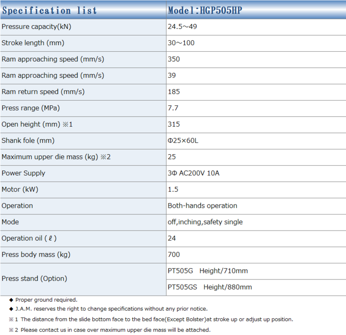
Task: Click the Shank fole (mm) label
Action: (28, 140)
